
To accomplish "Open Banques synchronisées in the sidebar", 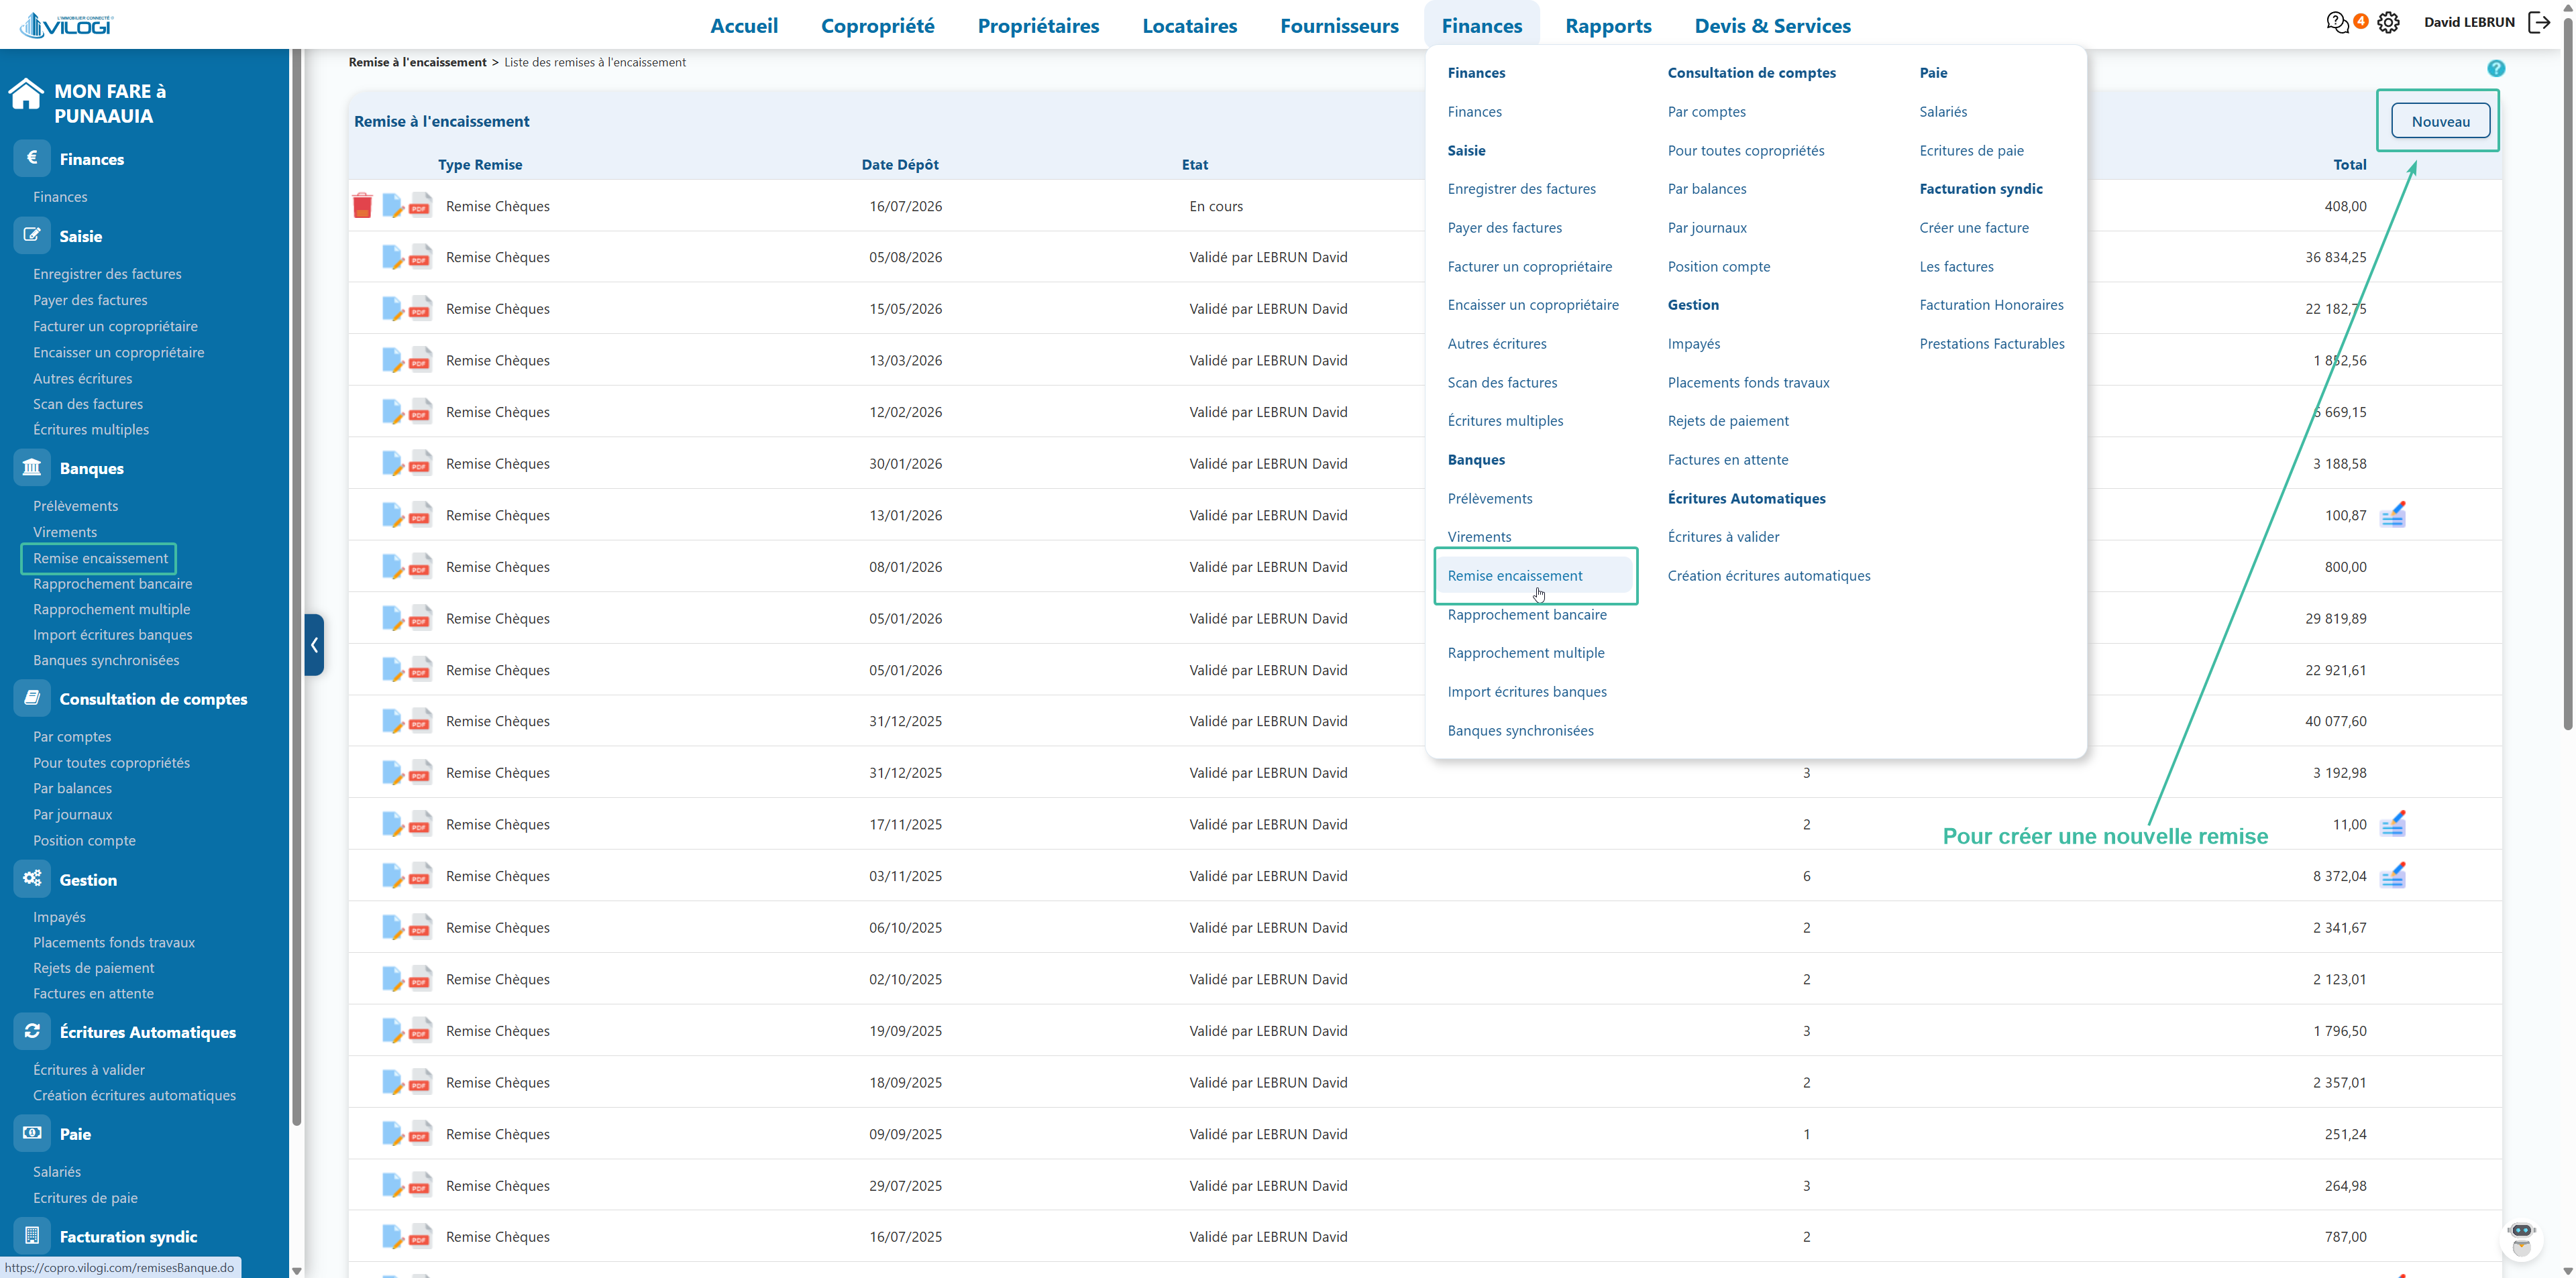I will tap(106, 660).
